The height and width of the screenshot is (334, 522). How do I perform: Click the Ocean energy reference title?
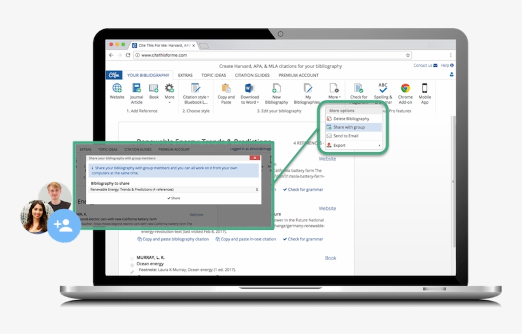point(150,263)
